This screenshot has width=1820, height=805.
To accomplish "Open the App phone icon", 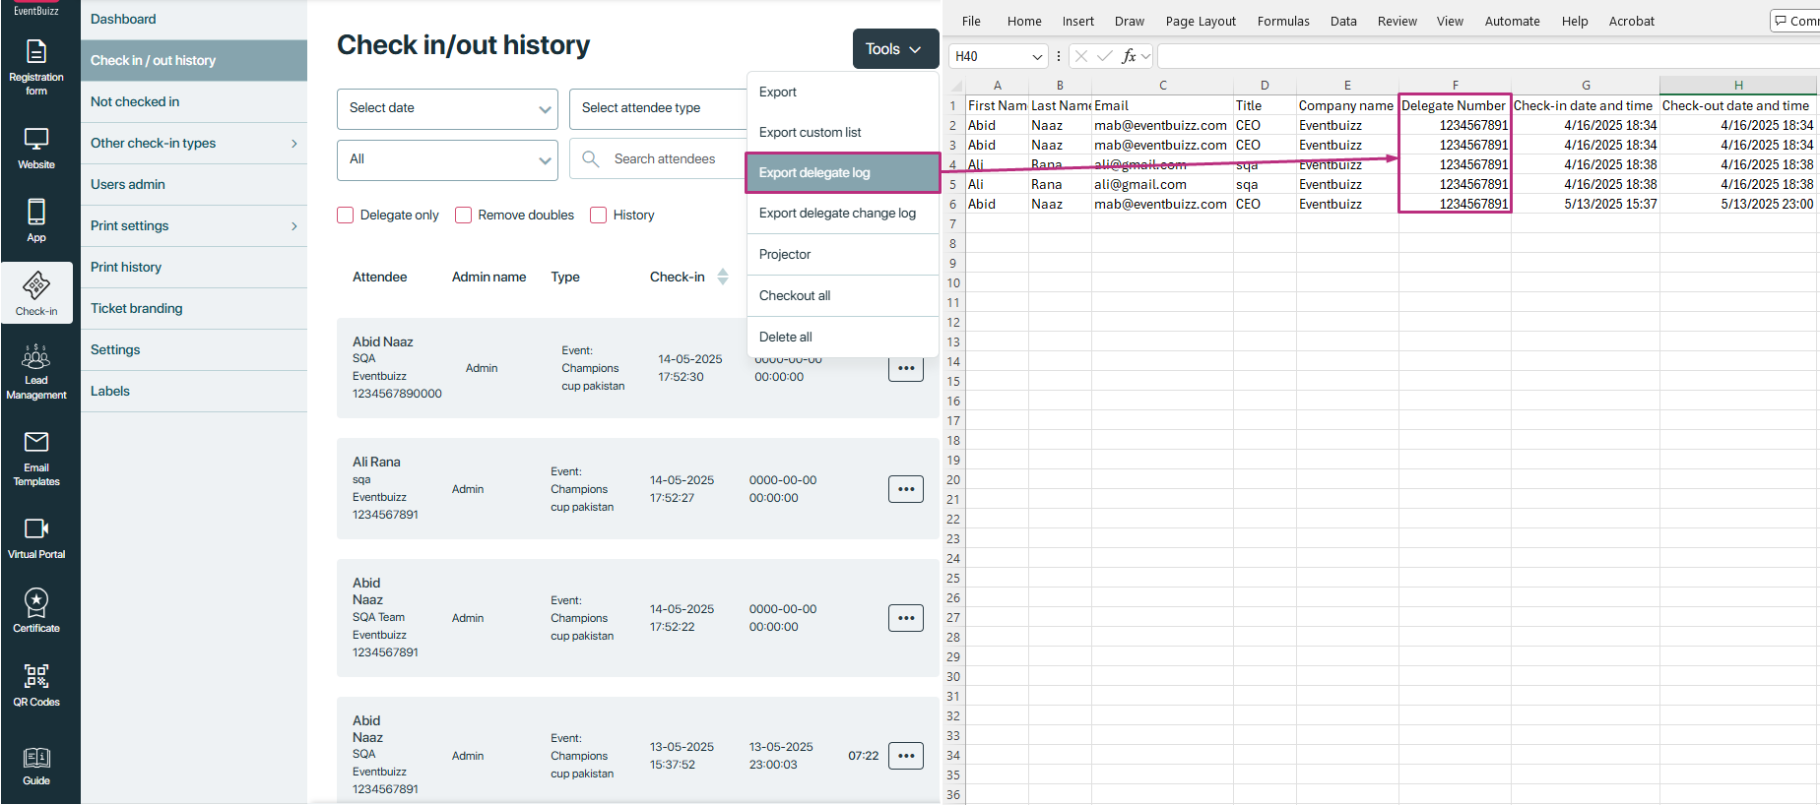I will 36,213.
